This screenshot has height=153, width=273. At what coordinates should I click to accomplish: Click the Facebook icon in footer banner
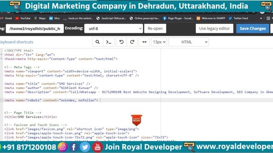click(x=74, y=147)
